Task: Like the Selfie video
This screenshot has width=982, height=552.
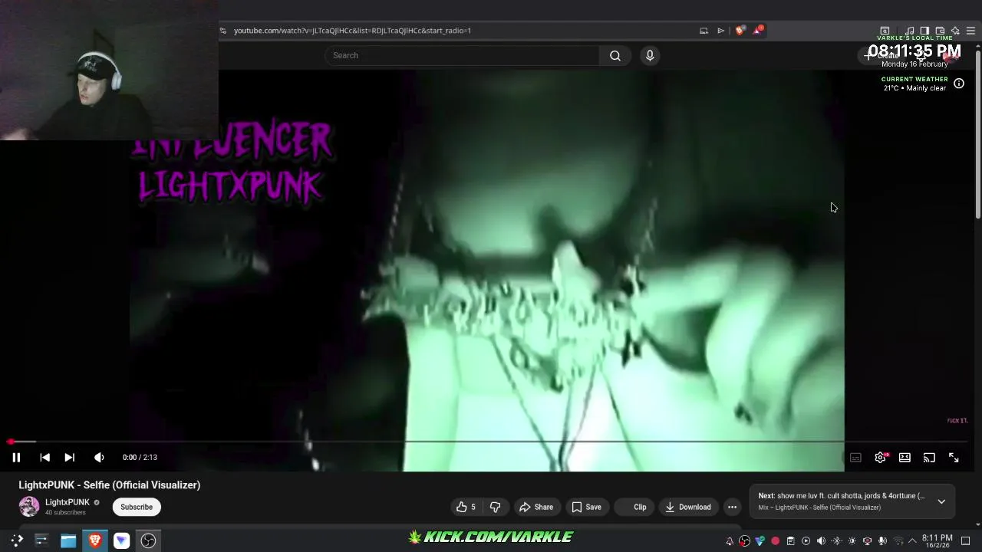Action: coord(466,507)
